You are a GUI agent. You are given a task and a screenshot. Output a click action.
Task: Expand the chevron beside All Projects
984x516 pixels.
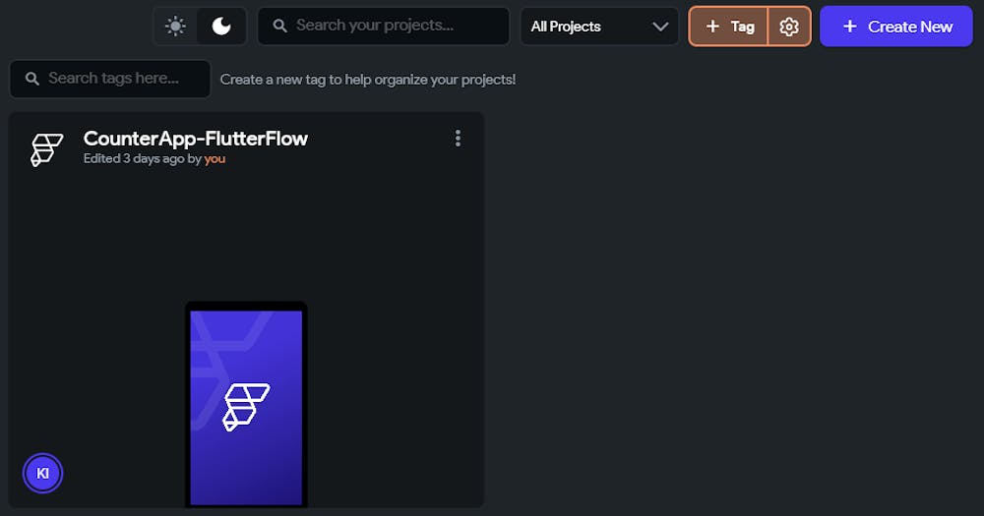(x=660, y=27)
